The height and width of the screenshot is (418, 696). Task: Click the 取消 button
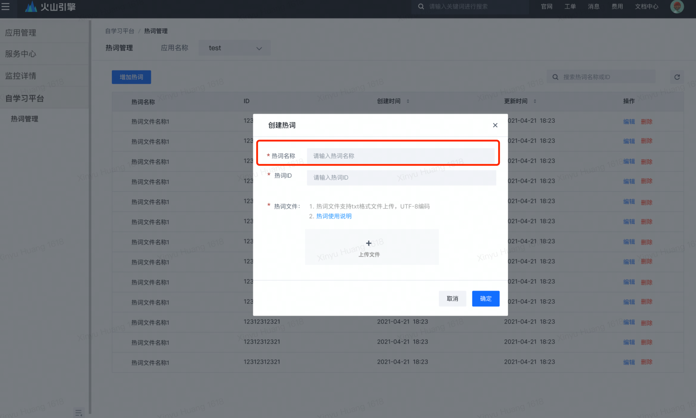pos(452,299)
